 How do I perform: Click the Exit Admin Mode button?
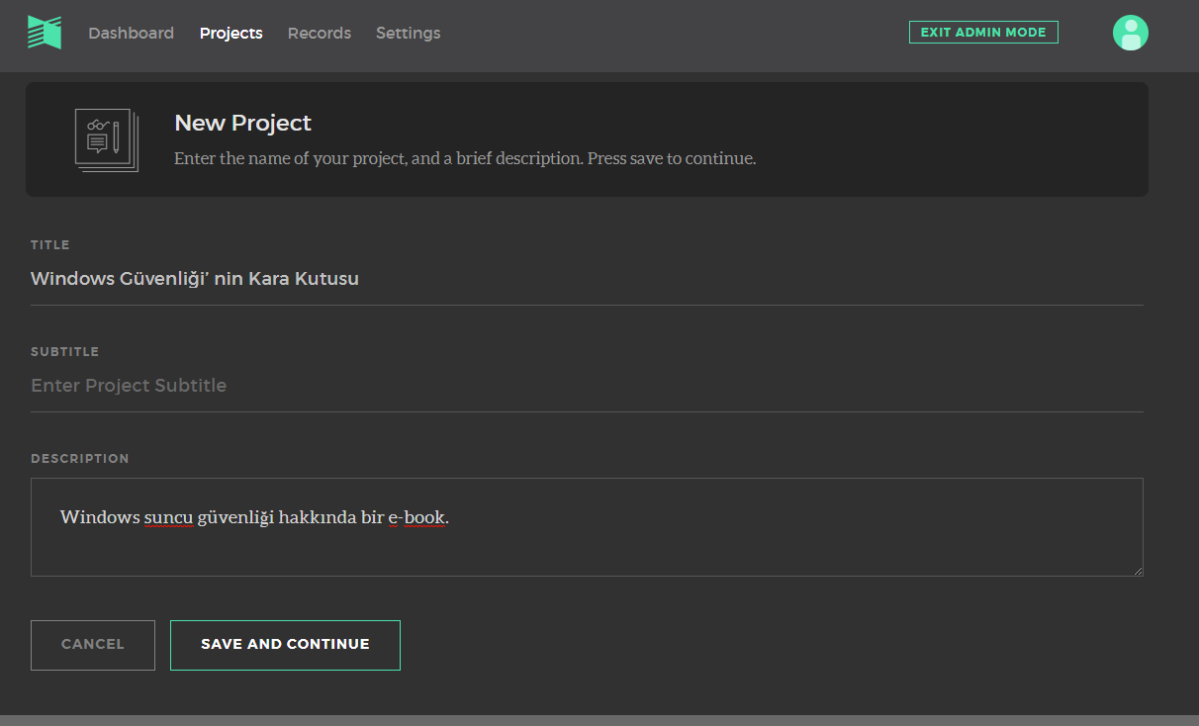pyautogui.click(x=983, y=33)
